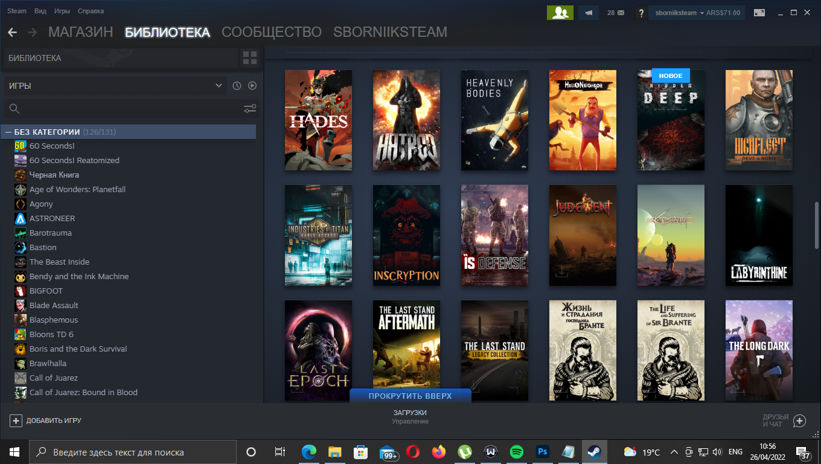
Task: Click the Windows Start button
Action: (14, 452)
